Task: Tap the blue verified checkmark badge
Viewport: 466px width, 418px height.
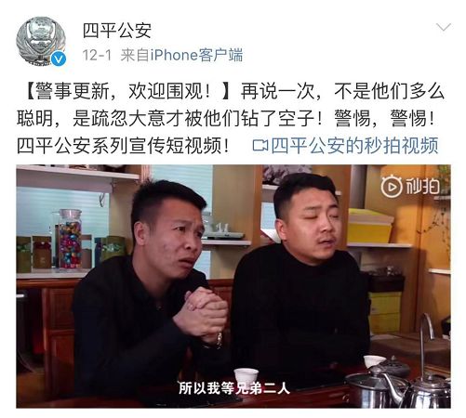Action: tap(59, 59)
